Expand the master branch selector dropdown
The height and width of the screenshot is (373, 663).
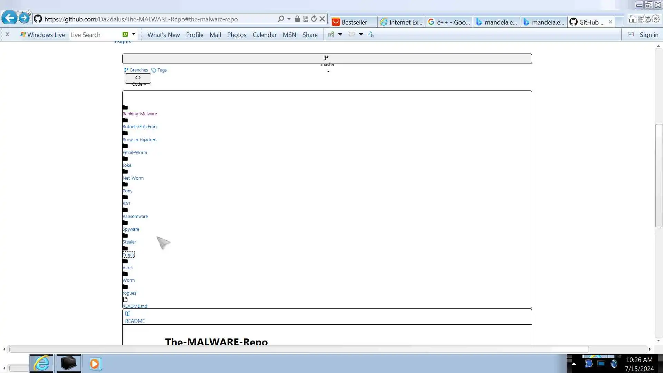327,59
